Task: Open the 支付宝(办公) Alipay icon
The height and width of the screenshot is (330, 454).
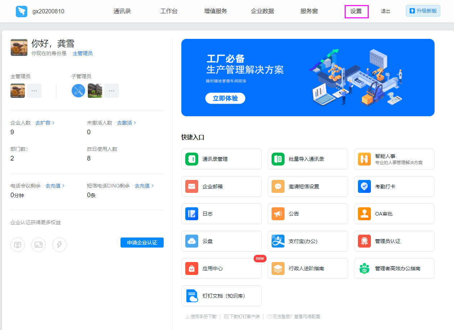Action: (278, 241)
